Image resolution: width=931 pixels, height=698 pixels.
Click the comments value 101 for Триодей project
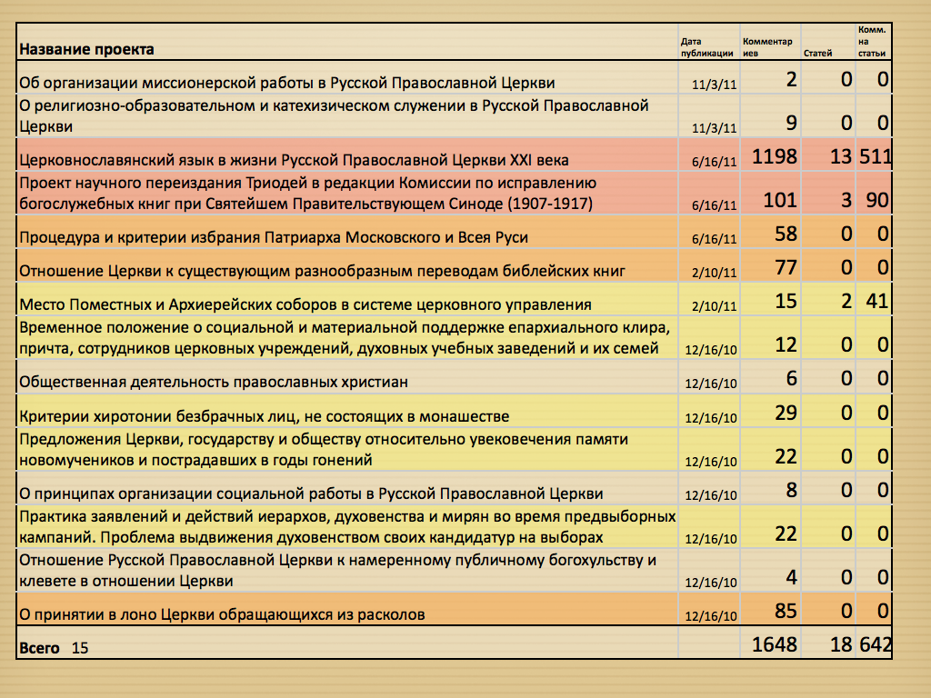779,200
